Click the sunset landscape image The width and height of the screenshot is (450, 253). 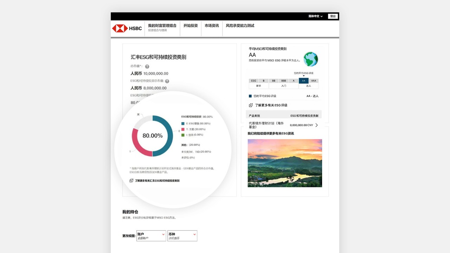point(285,163)
